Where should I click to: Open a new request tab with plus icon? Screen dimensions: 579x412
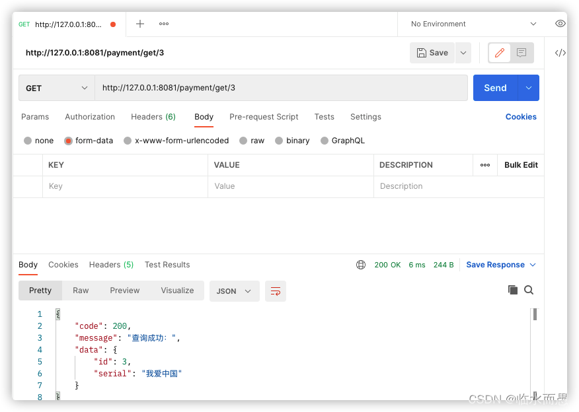pos(140,24)
